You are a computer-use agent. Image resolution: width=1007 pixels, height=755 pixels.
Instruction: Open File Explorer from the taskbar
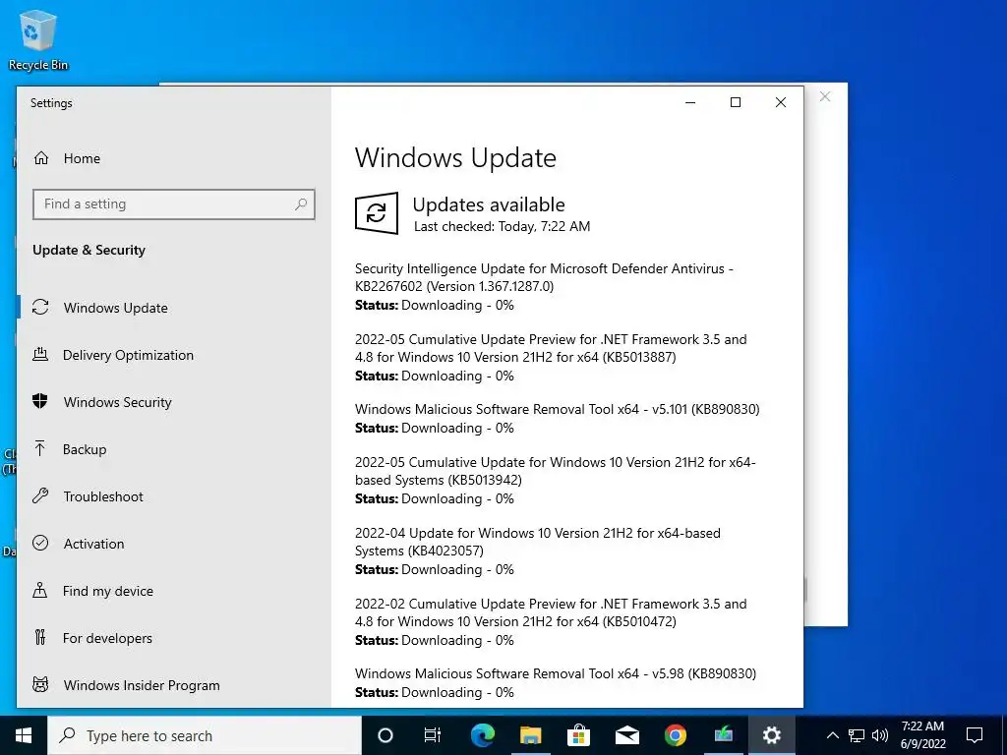pyautogui.click(x=530, y=735)
